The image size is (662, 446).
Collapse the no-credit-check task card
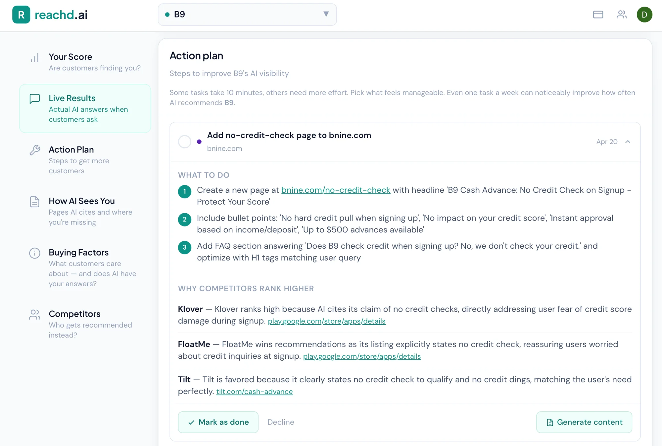point(628,142)
